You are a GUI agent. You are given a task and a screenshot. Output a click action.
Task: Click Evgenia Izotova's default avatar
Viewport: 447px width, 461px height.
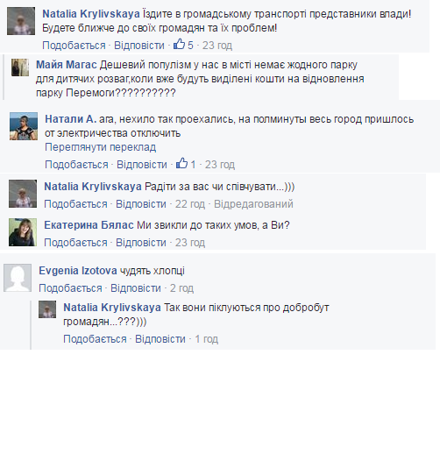[18, 278]
